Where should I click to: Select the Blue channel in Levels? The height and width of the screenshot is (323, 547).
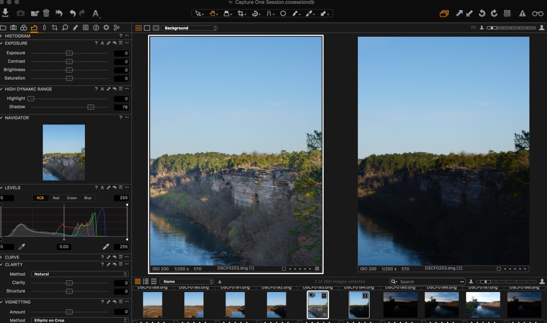click(88, 198)
